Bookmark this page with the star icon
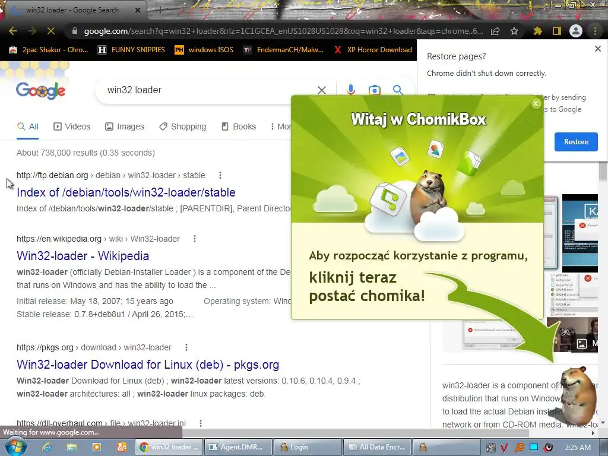The width and height of the screenshot is (608, 456). 514,31
